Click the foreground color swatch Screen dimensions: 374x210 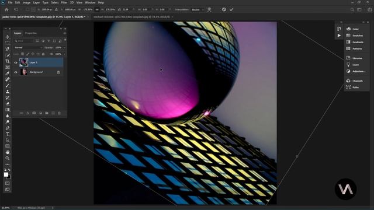6,174
